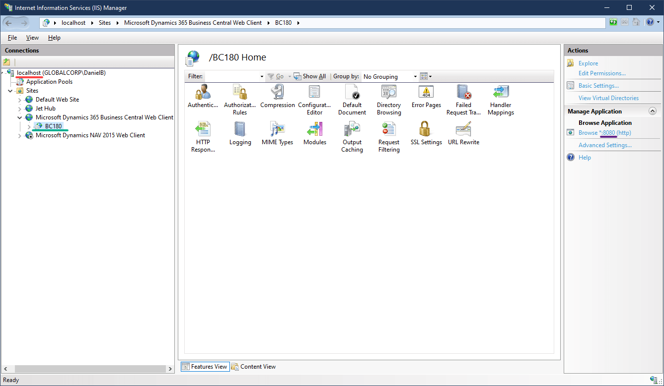Collapse the Manage Application section
This screenshot has height=386, width=664.
pos(652,111)
